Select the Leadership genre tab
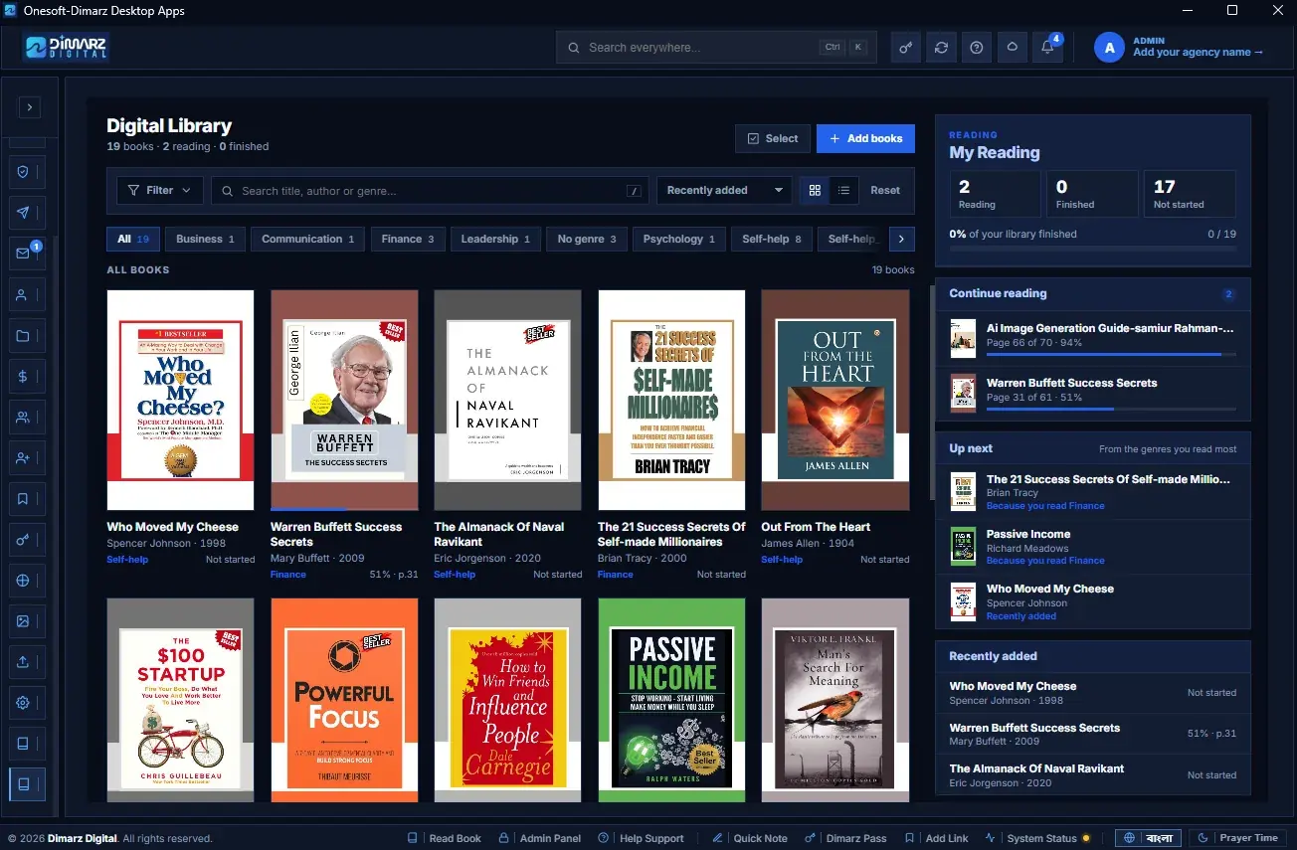Image resolution: width=1297 pixels, height=850 pixels. (495, 240)
